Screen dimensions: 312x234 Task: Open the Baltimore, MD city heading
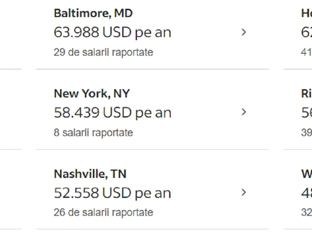click(93, 13)
